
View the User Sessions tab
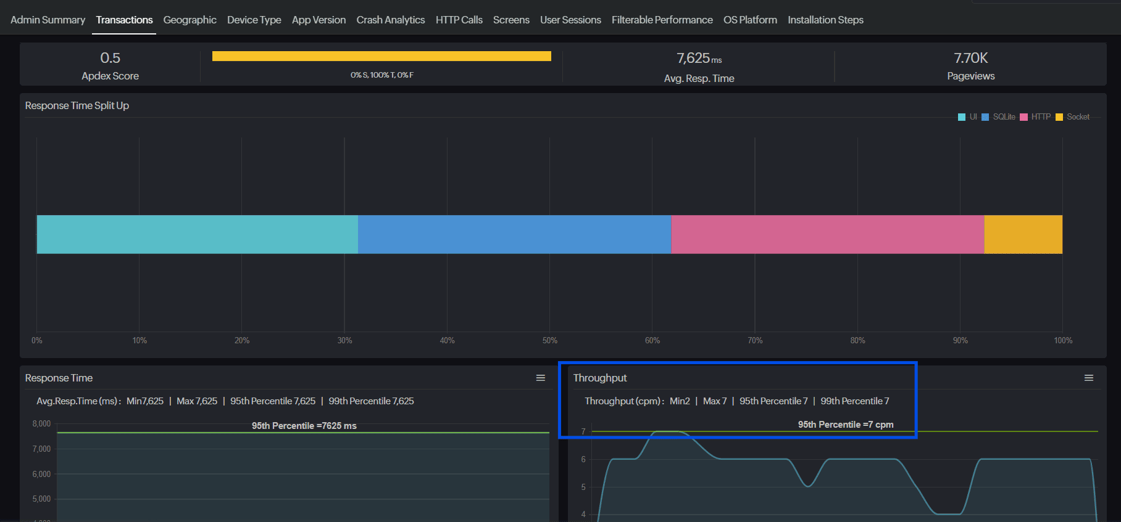pos(570,20)
